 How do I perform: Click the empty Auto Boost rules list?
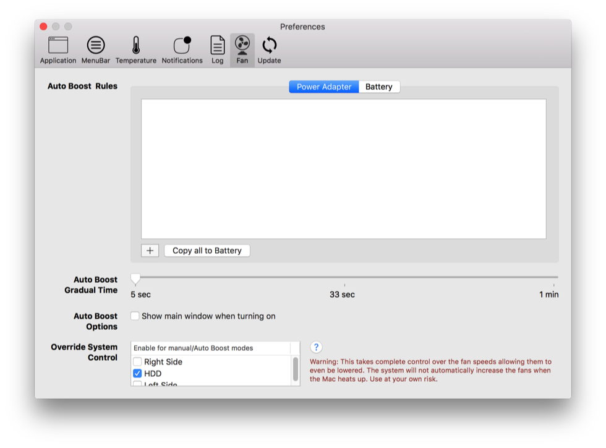click(x=344, y=169)
